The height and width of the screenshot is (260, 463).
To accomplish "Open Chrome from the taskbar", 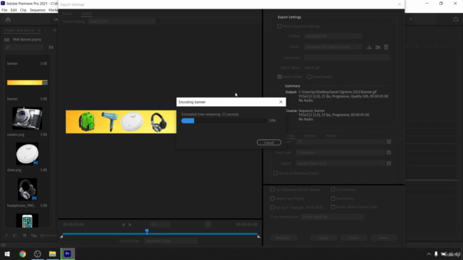I will coord(22,253).
